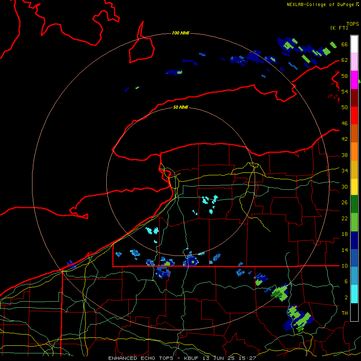
Task: Click the magenta legend swatch
Action: point(354,80)
